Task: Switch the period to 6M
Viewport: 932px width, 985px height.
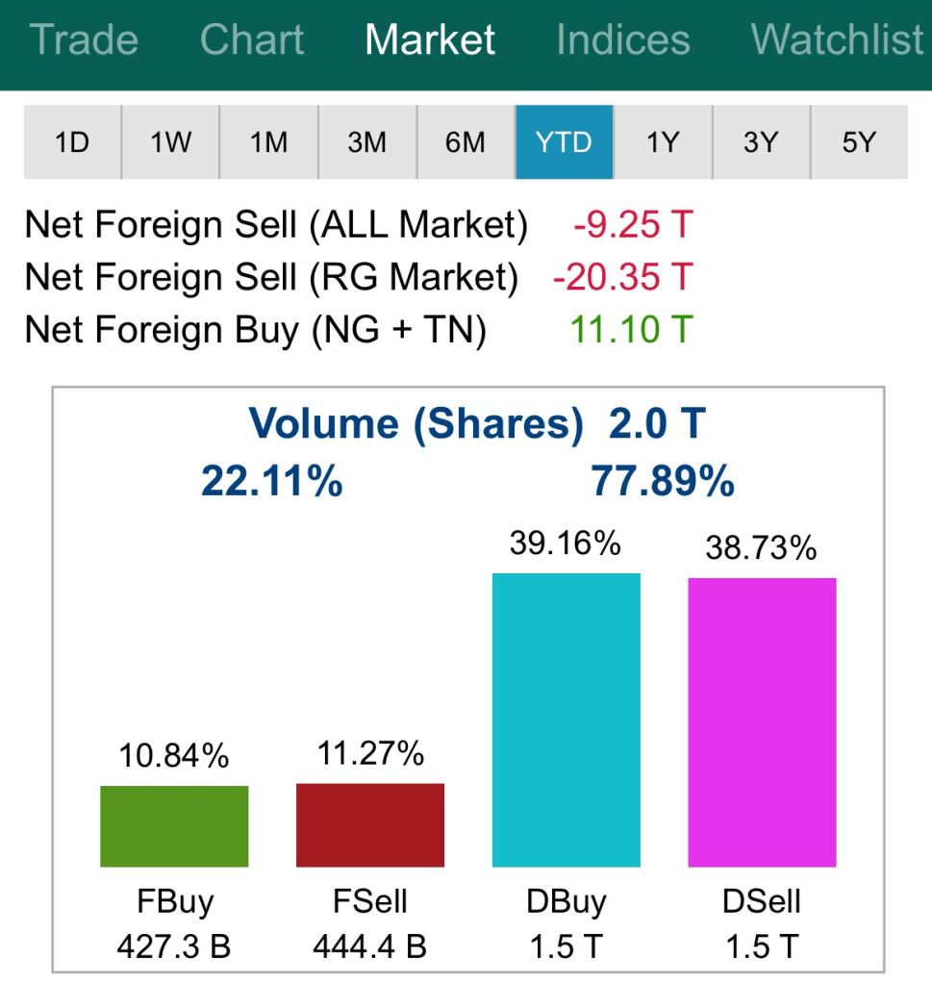Action: point(465,142)
